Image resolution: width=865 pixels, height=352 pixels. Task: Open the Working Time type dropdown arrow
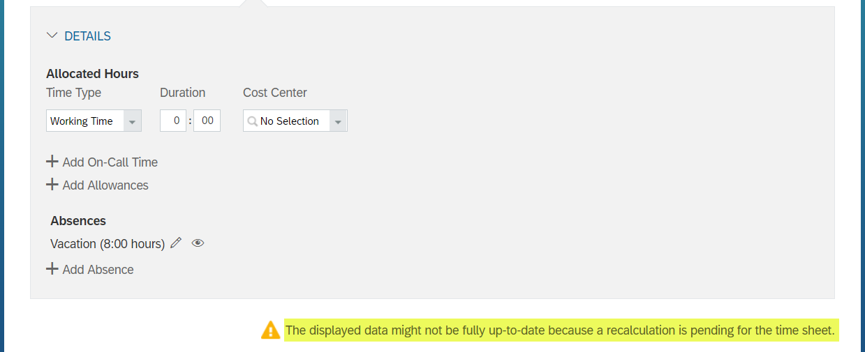(x=132, y=121)
